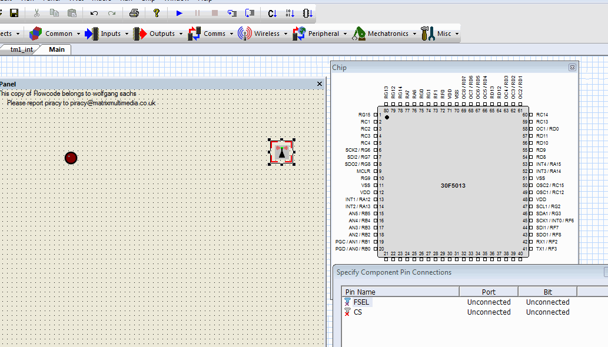Image resolution: width=608 pixels, height=347 pixels.
Task: Print the flowchart with printer icon
Action: click(134, 13)
